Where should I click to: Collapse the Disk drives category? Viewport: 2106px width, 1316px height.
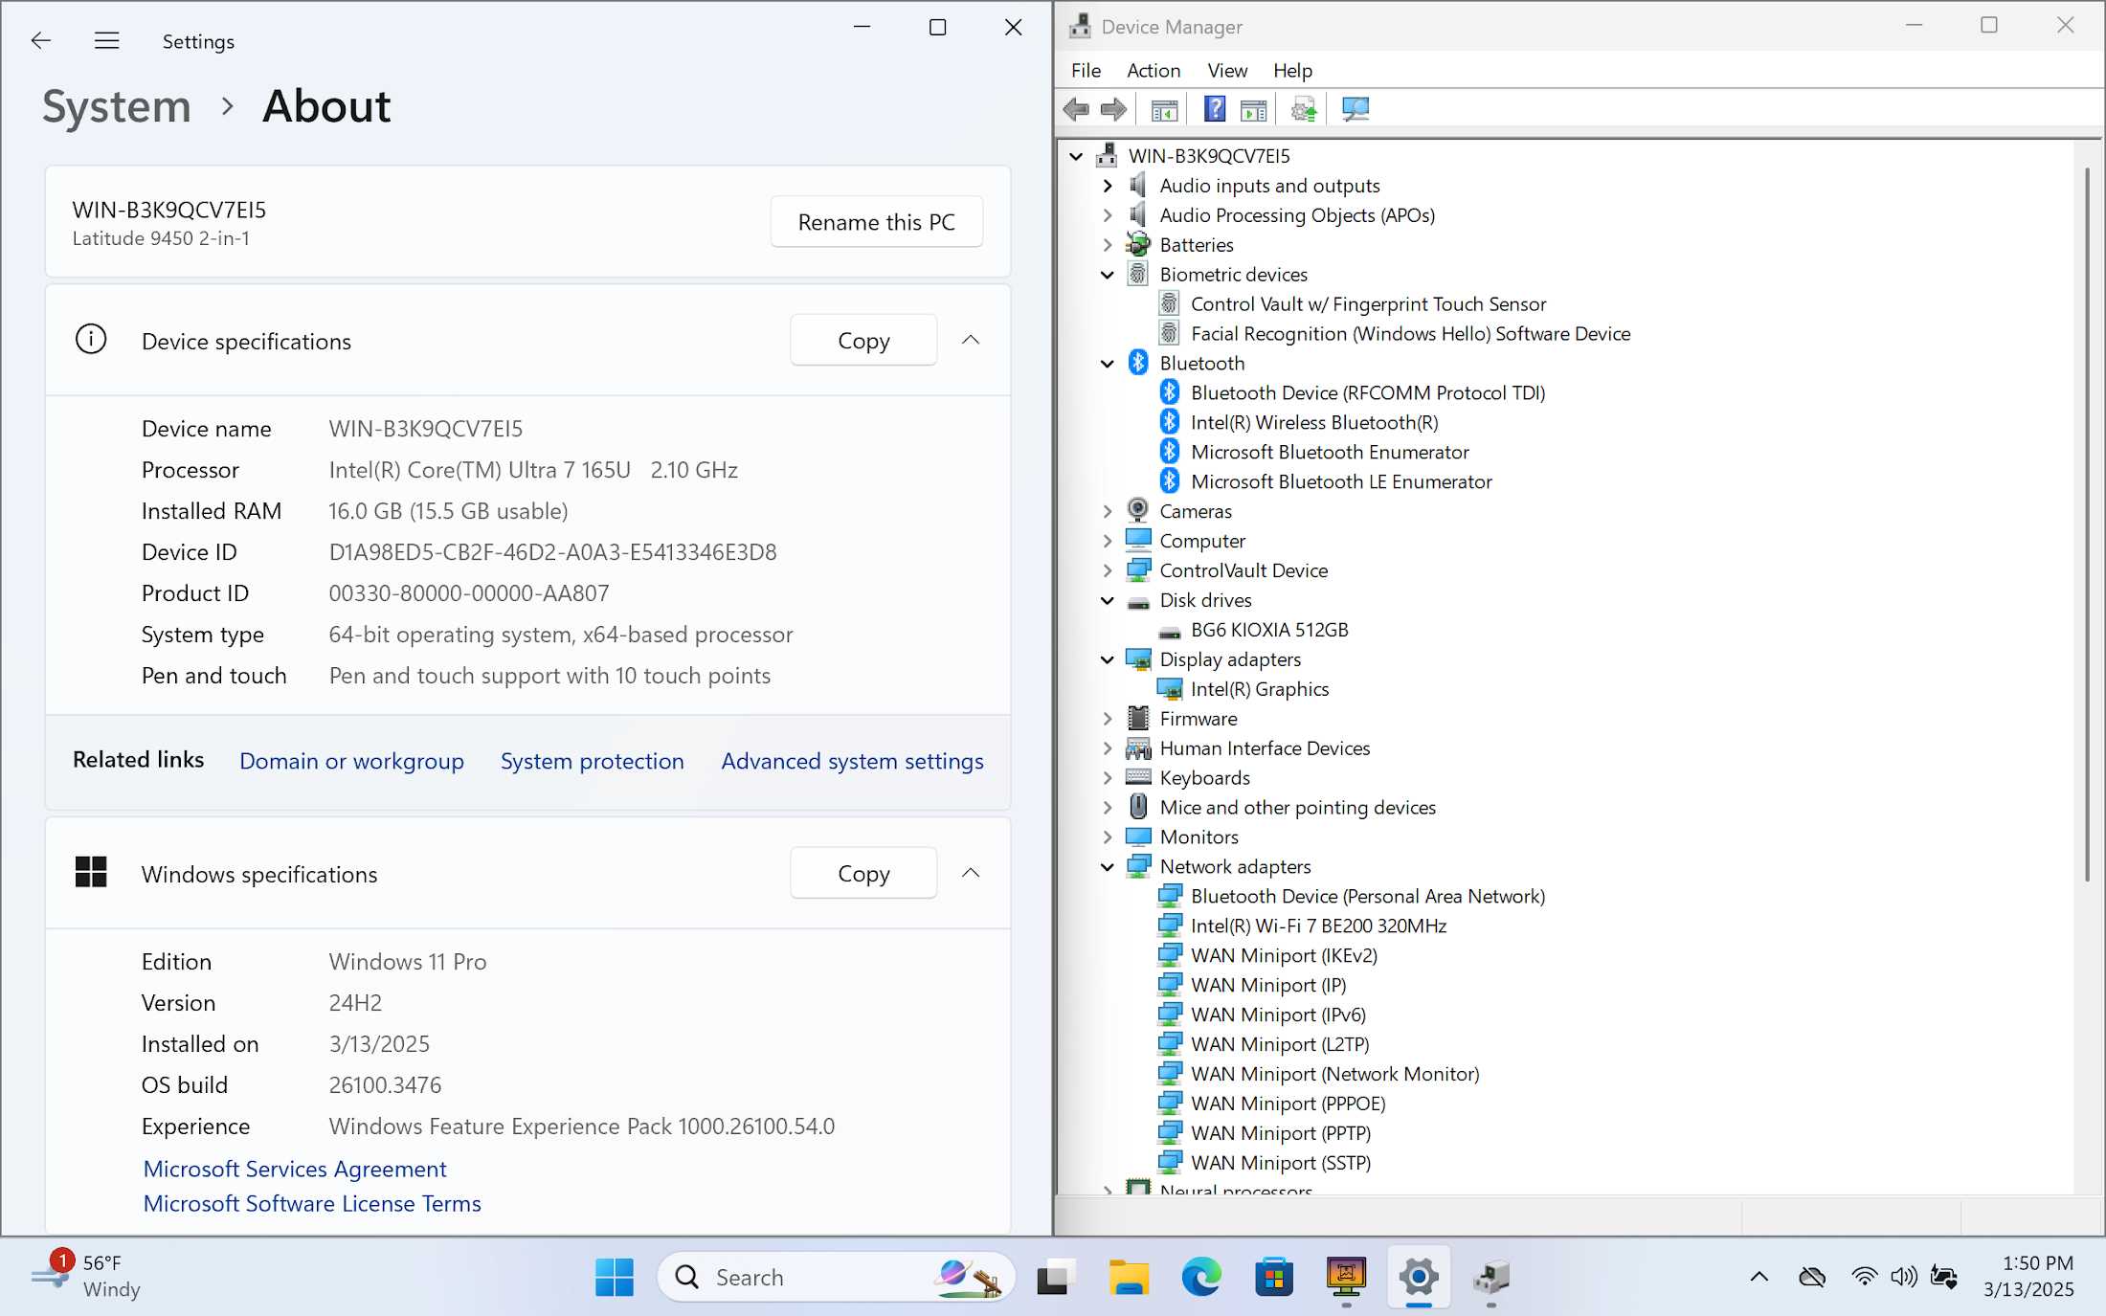(1108, 600)
